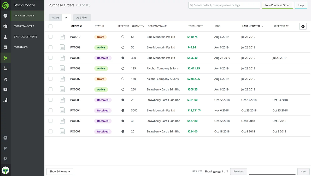The width and height of the screenshot is (311, 176).
Task: Check the checkbox beside PO0001
Action: [x=50, y=131]
